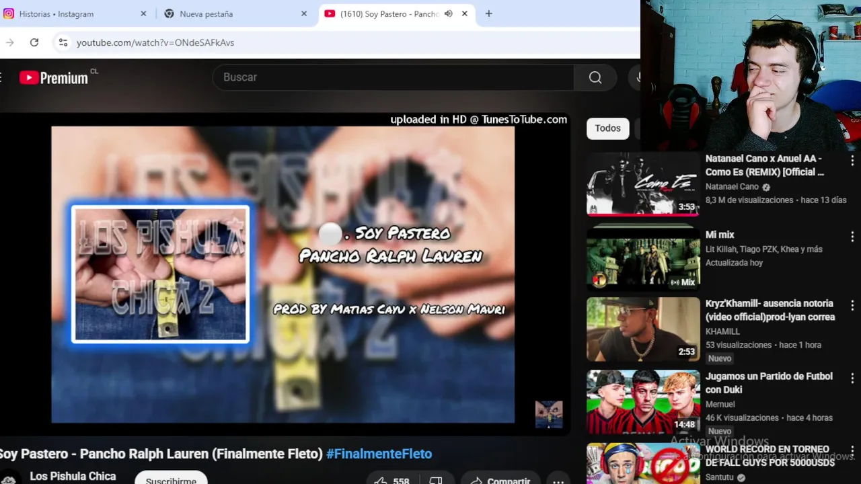Open a new browser tab

point(488,13)
